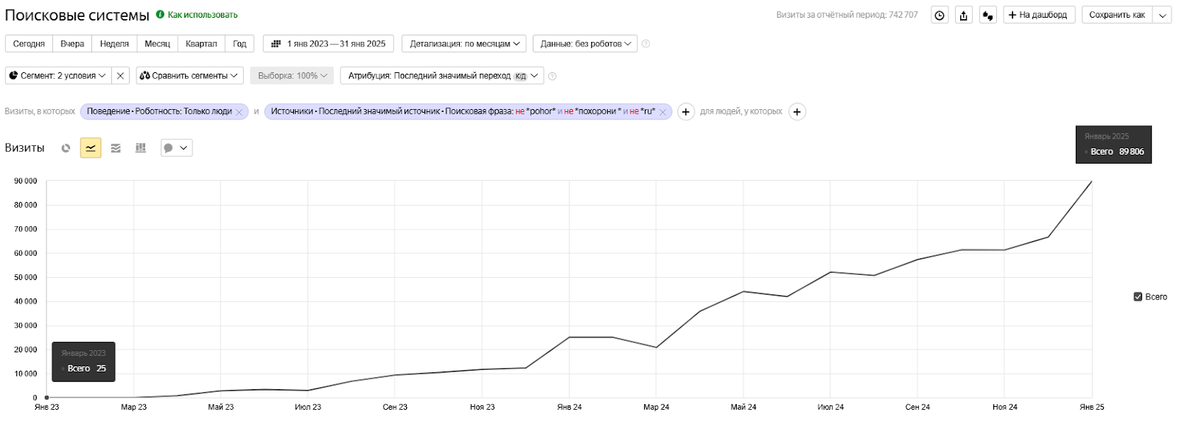Select the line chart view icon
This screenshot has height=426, width=1179.
[x=91, y=148]
